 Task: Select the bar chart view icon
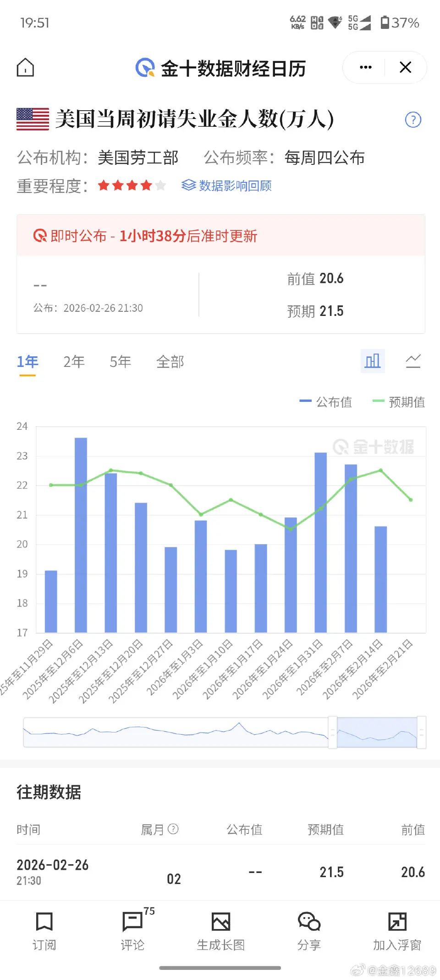pos(373,361)
